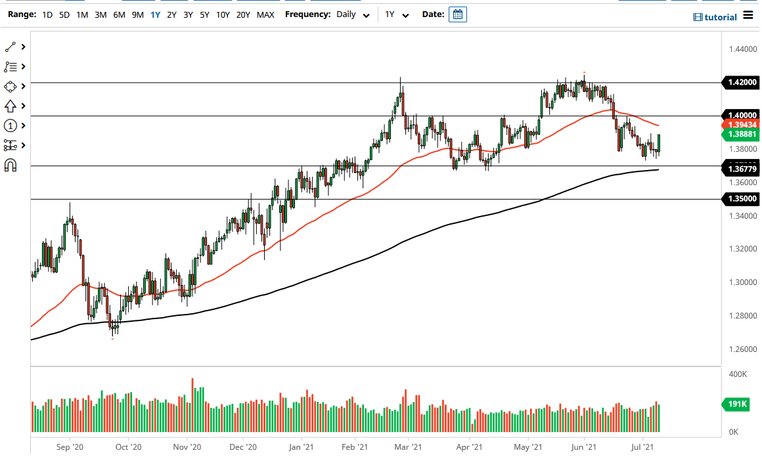Image resolution: width=762 pixels, height=459 pixels.
Task: Enable the MAX range view
Action: point(266,14)
